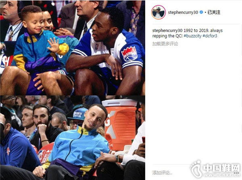Screen dimensions: 242x180
Task: Click the teal cap in the bottom photo
Action: point(77,114)
